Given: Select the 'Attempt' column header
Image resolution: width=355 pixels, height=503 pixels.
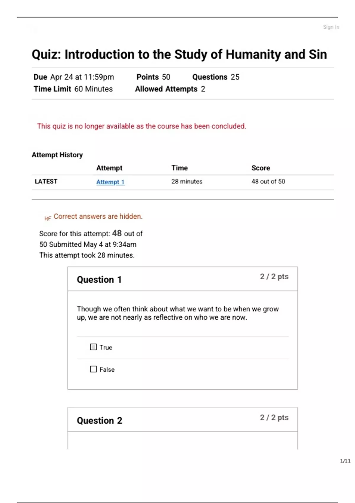Looking at the screenshot, I should (x=109, y=168).
